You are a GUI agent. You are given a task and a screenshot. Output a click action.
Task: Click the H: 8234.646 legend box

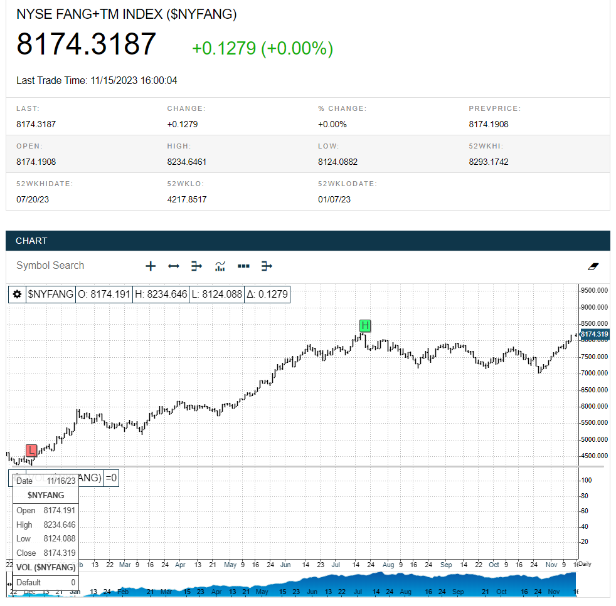coord(161,294)
